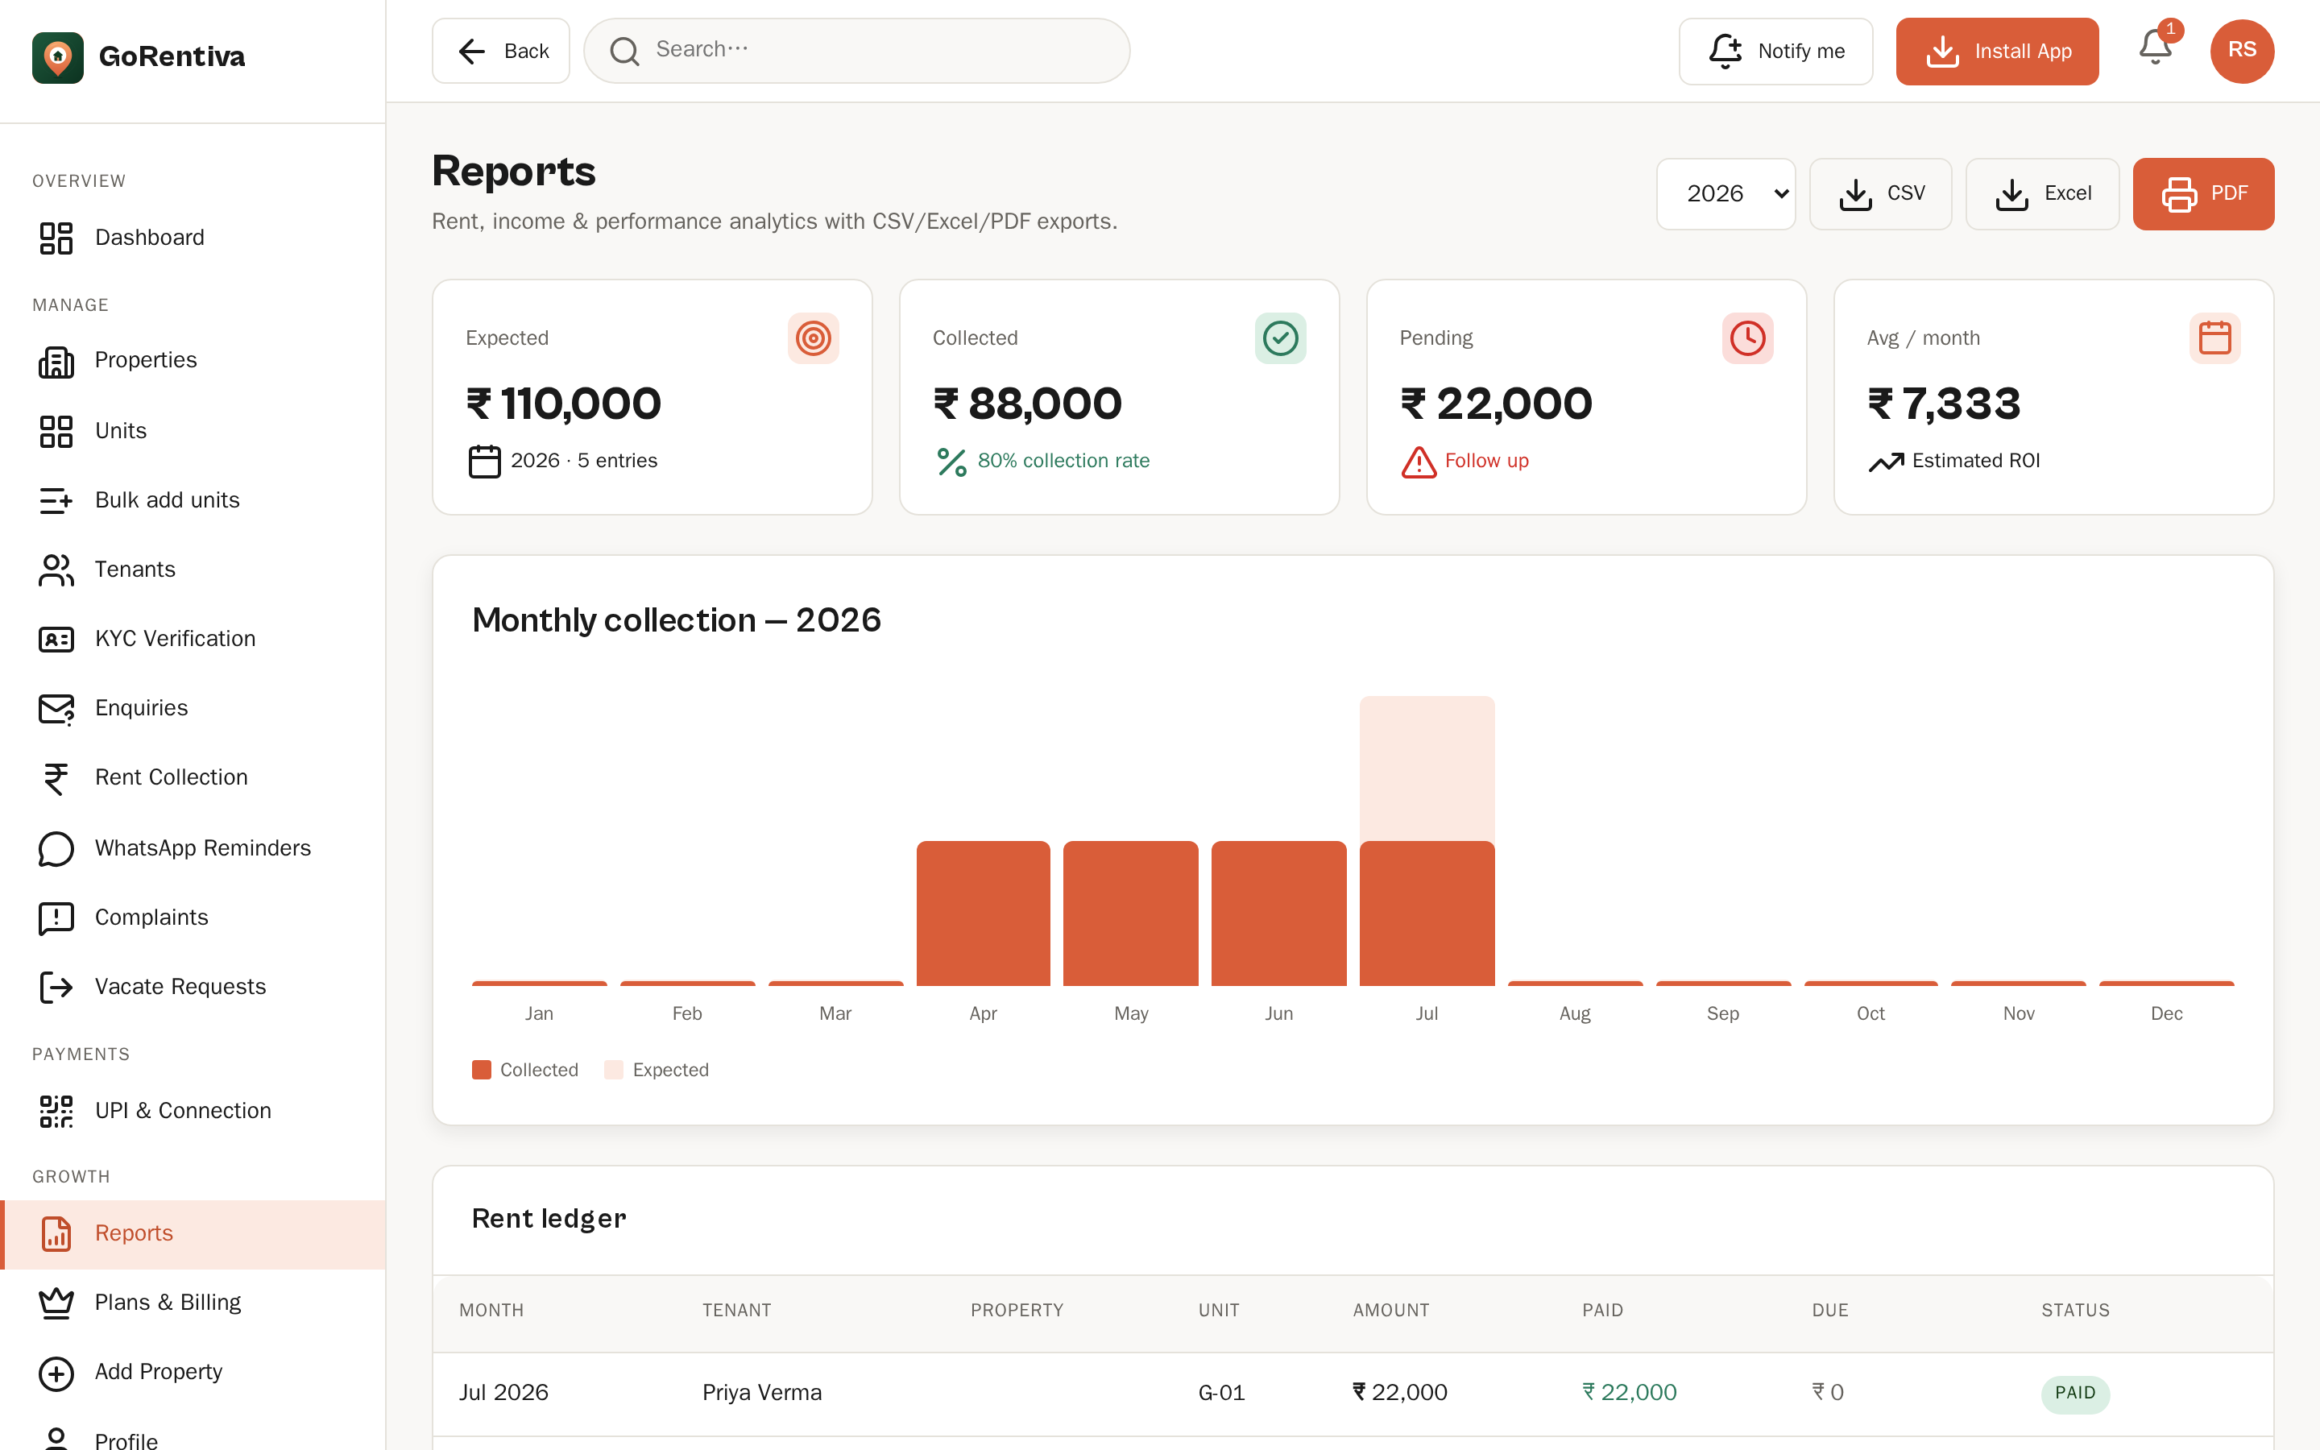Click the Expected legend color swatch
Image resolution: width=2320 pixels, height=1450 pixels.
coord(614,1071)
